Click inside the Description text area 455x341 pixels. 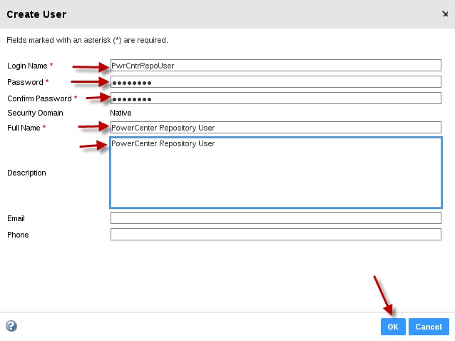tap(276, 173)
